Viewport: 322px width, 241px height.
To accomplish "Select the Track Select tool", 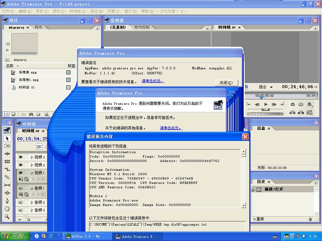I will click(7, 146).
